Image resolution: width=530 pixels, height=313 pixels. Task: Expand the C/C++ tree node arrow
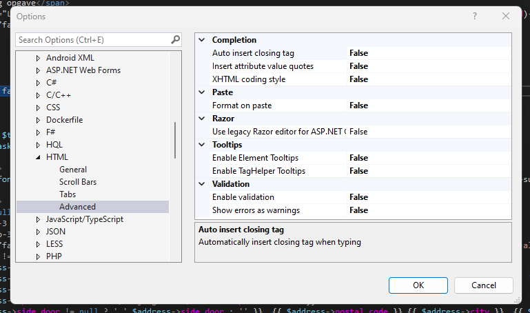coord(39,95)
